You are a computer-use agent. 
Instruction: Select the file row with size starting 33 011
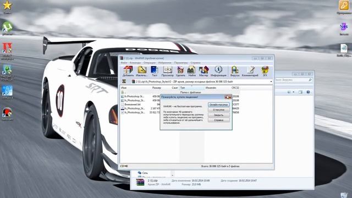[180, 112]
